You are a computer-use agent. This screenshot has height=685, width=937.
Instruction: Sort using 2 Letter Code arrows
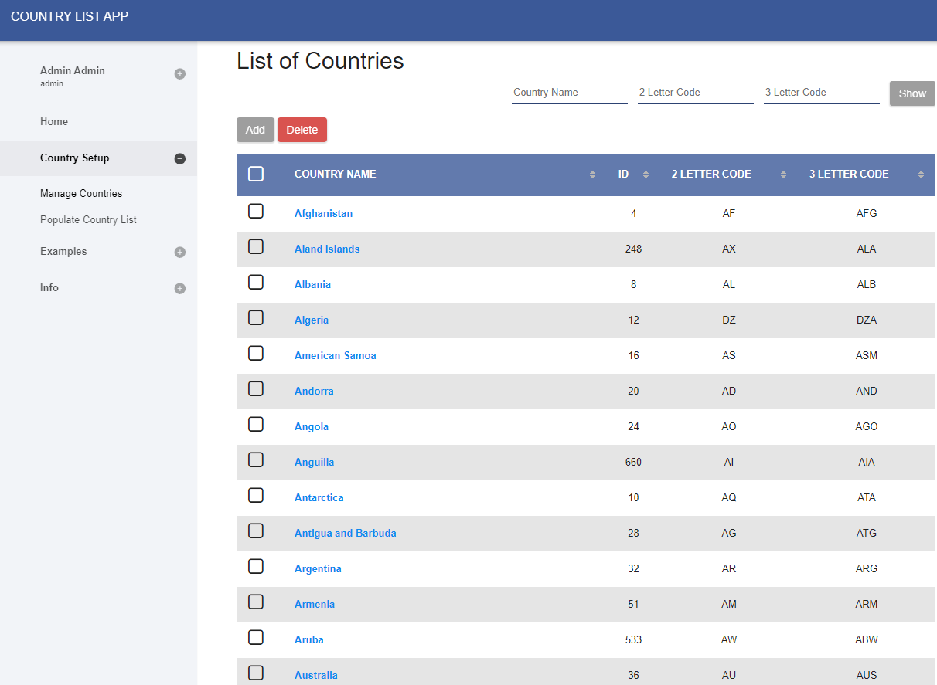tap(783, 175)
